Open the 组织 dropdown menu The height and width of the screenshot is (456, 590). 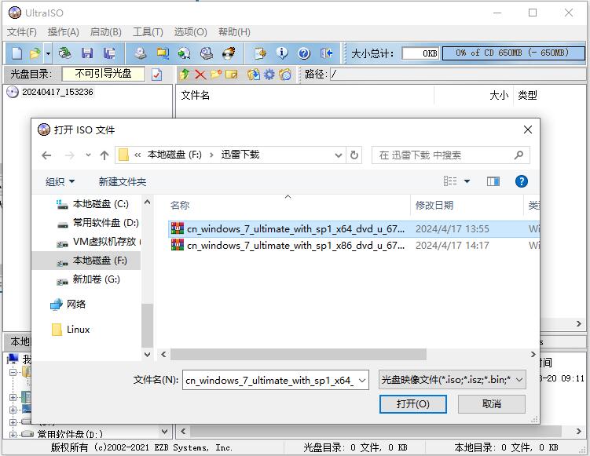[60, 182]
